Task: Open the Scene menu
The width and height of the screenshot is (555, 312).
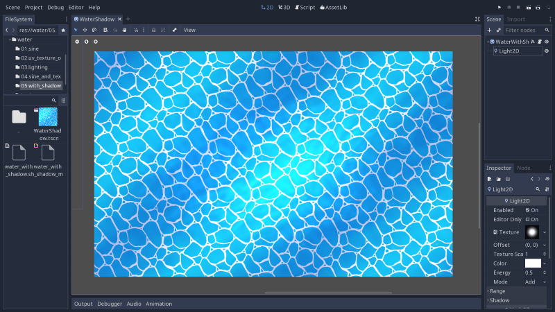Action: click(12, 8)
